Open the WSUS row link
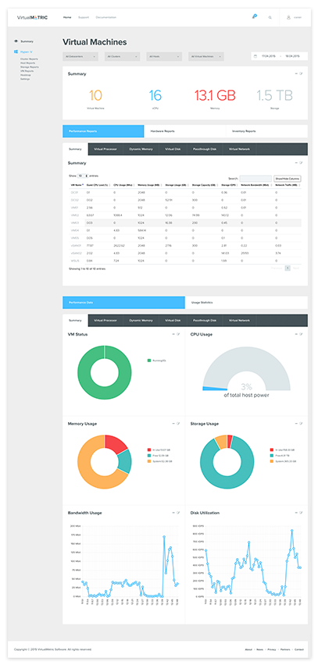The image size is (318, 672). click(75, 260)
